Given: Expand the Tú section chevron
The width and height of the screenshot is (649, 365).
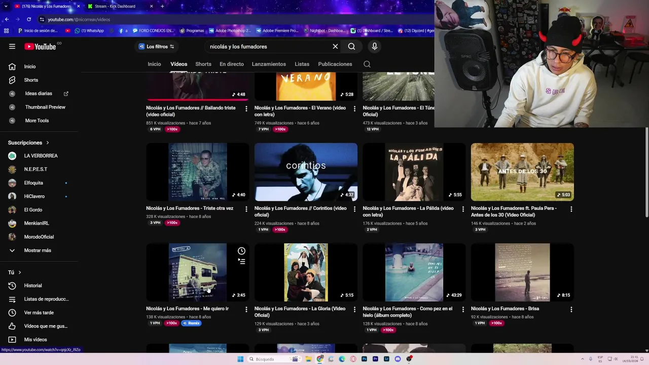Looking at the screenshot, I should tap(20, 273).
